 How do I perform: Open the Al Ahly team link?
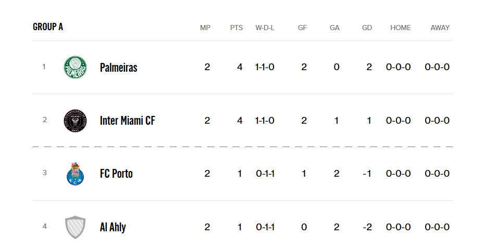[113, 227]
